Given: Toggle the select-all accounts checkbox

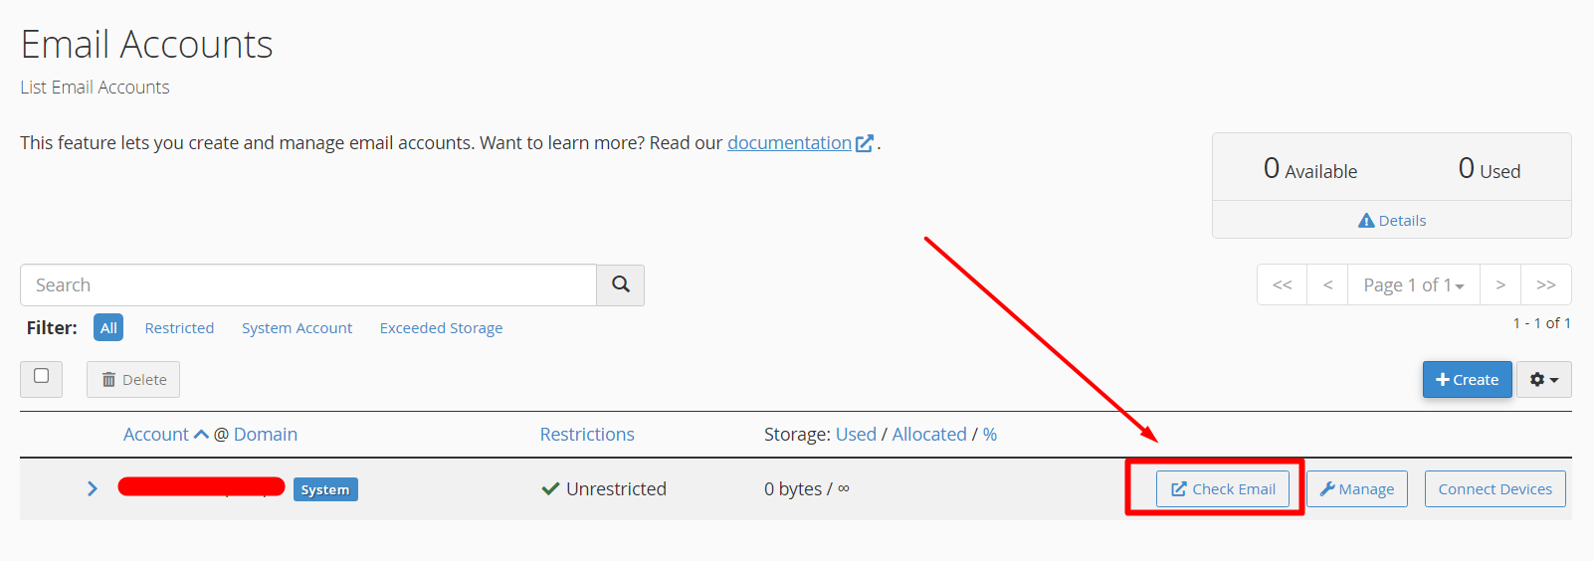Looking at the screenshot, I should point(42,376).
